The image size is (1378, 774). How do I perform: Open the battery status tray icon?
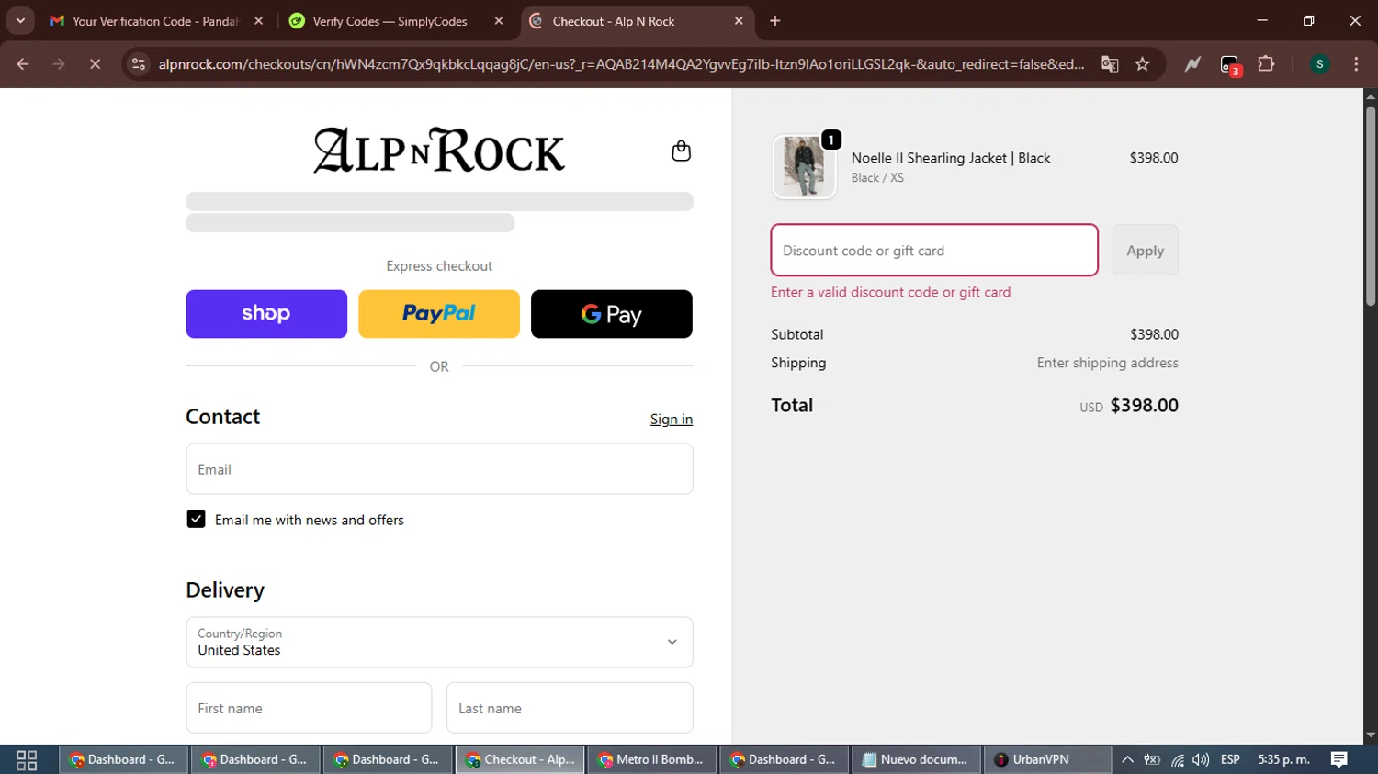[1152, 760]
